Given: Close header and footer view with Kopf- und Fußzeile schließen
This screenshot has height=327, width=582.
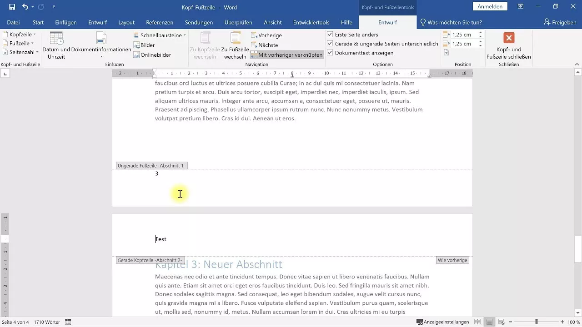Looking at the screenshot, I should coord(509,45).
